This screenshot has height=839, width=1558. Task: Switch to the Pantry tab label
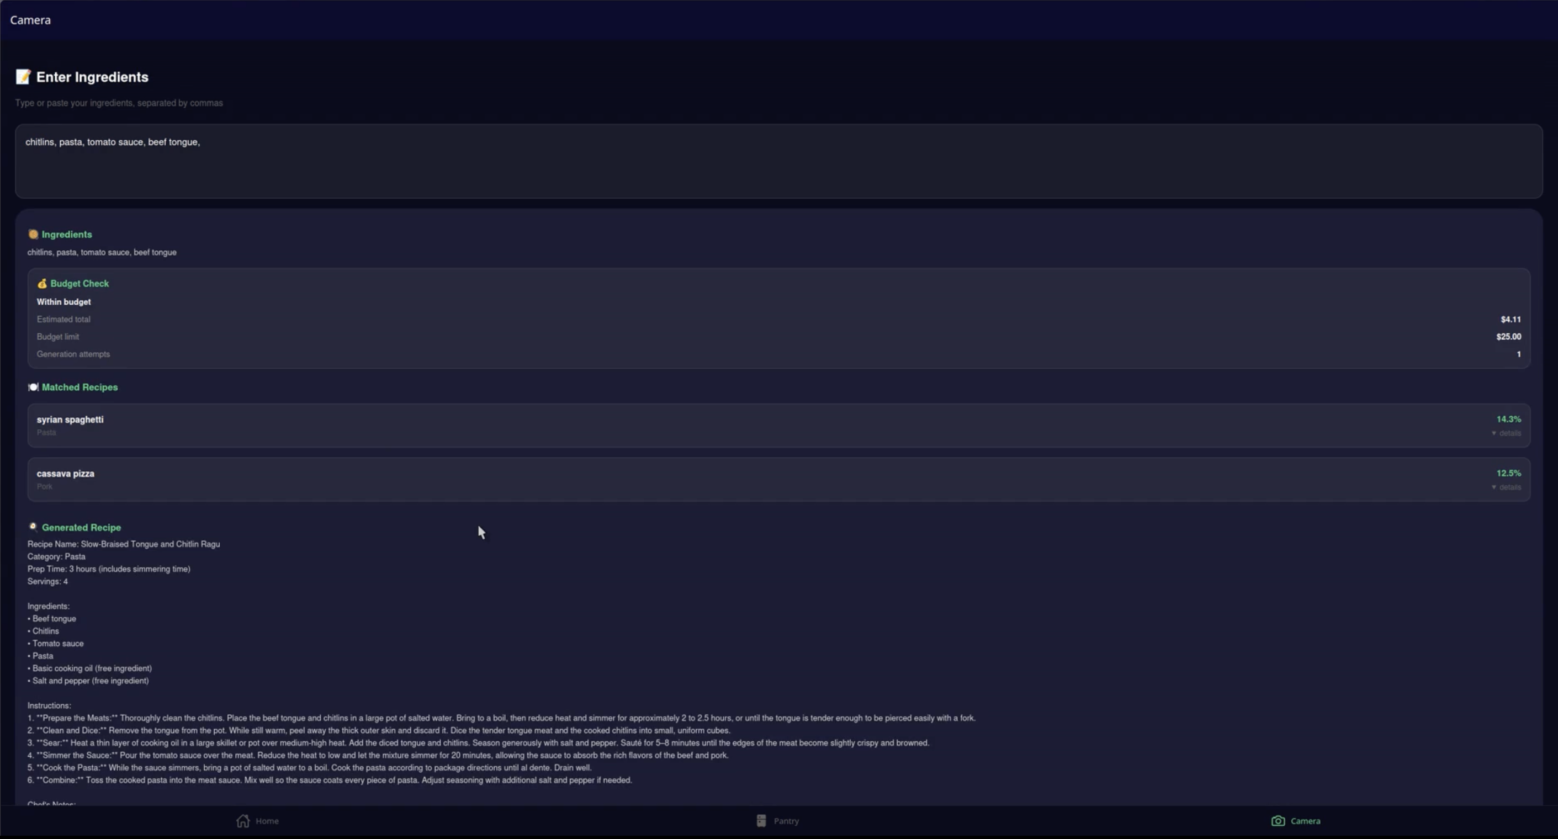pyautogui.click(x=786, y=821)
